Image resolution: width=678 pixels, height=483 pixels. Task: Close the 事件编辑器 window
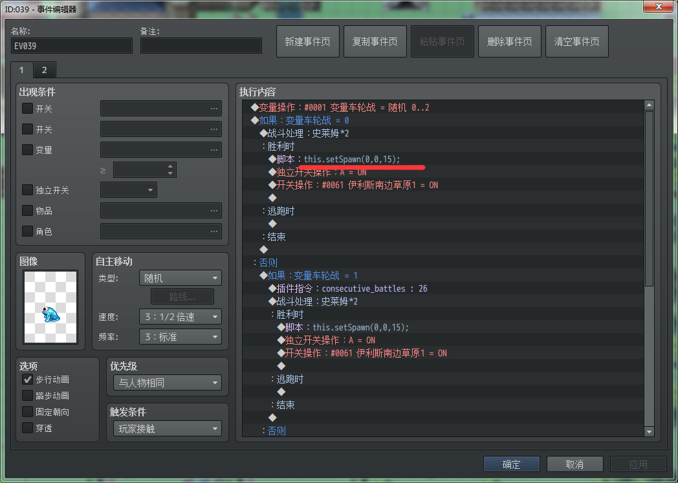[x=659, y=6]
